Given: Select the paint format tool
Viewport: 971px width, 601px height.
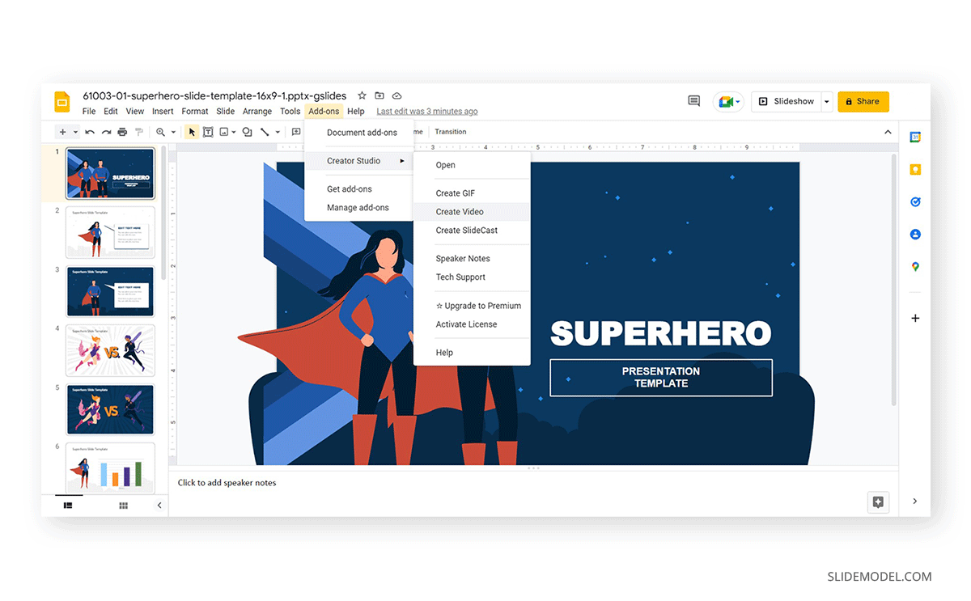Looking at the screenshot, I should [x=138, y=132].
